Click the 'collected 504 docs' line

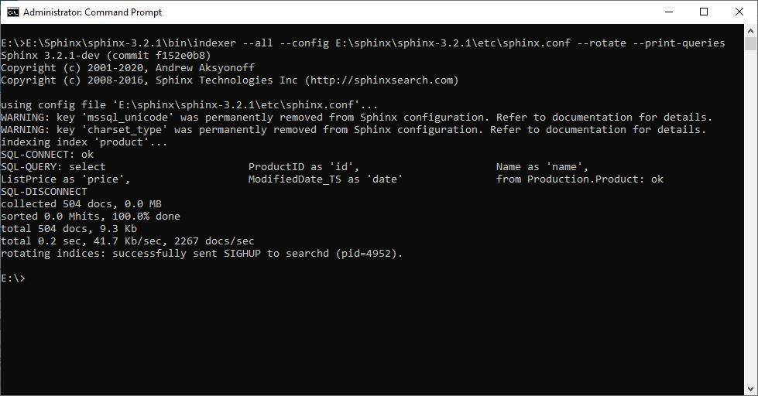[x=60, y=204]
